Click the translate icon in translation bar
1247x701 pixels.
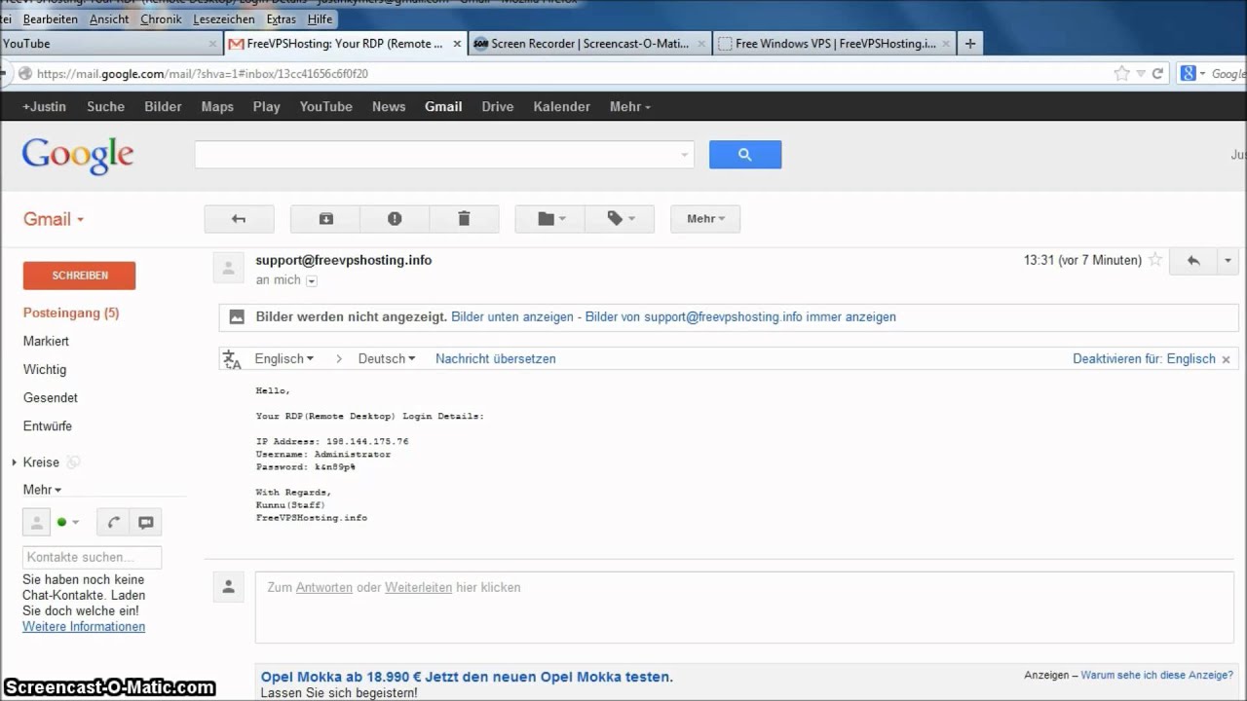(x=232, y=359)
